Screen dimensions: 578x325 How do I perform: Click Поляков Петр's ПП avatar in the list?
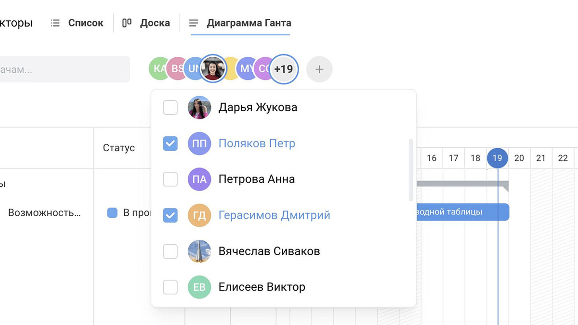[x=199, y=143]
